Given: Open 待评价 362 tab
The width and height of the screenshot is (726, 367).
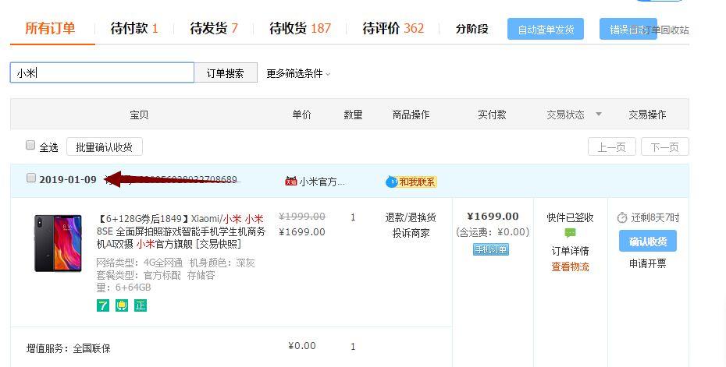Looking at the screenshot, I should pos(393,29).
